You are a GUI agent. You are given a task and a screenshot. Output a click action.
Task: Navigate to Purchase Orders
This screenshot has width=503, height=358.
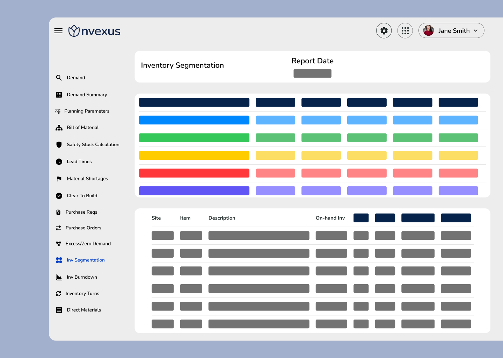click(x=83, y=228)
